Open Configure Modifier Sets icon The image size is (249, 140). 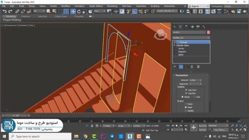point(198,67)
